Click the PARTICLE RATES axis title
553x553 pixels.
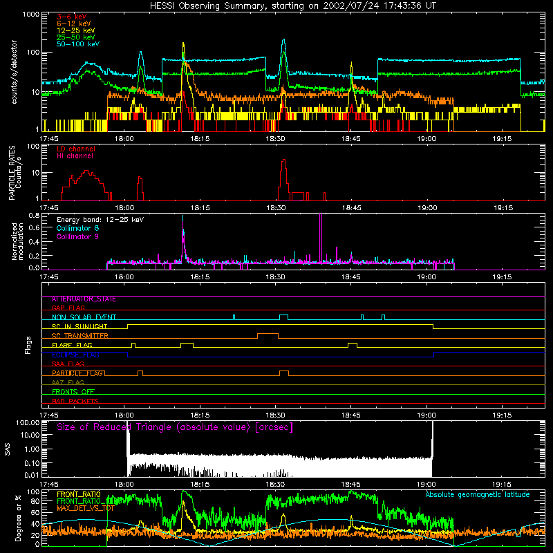(x=12, y=173)
